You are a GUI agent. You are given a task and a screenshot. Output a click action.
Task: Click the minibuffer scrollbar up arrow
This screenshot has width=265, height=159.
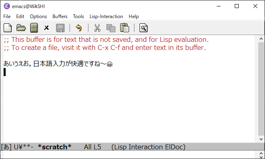tap(261, 153)
